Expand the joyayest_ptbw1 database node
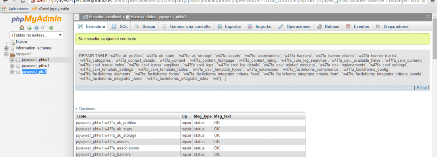The width and height of the screenshot is (437, 157). 12,66
